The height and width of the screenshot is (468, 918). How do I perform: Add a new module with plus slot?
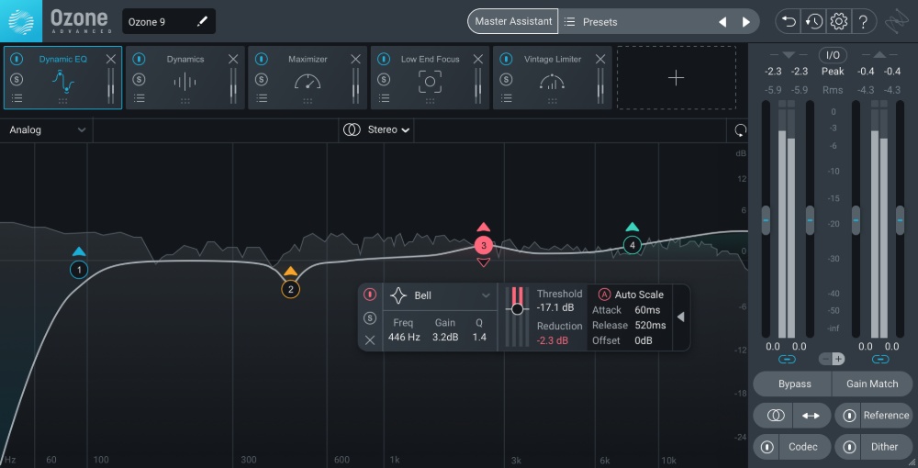[x=676, y=78]
